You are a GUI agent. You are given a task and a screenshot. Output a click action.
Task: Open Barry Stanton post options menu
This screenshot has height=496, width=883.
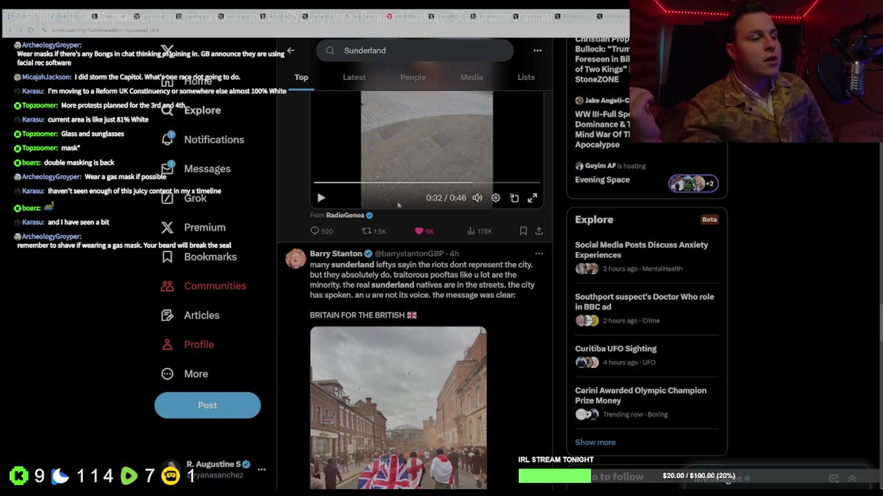[539, 254]
